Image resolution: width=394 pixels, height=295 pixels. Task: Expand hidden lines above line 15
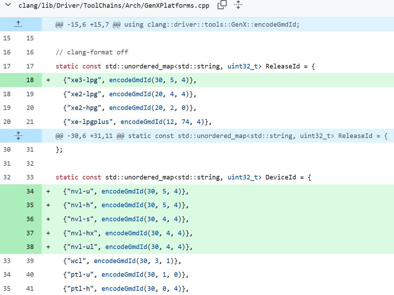tap(18, 24)
